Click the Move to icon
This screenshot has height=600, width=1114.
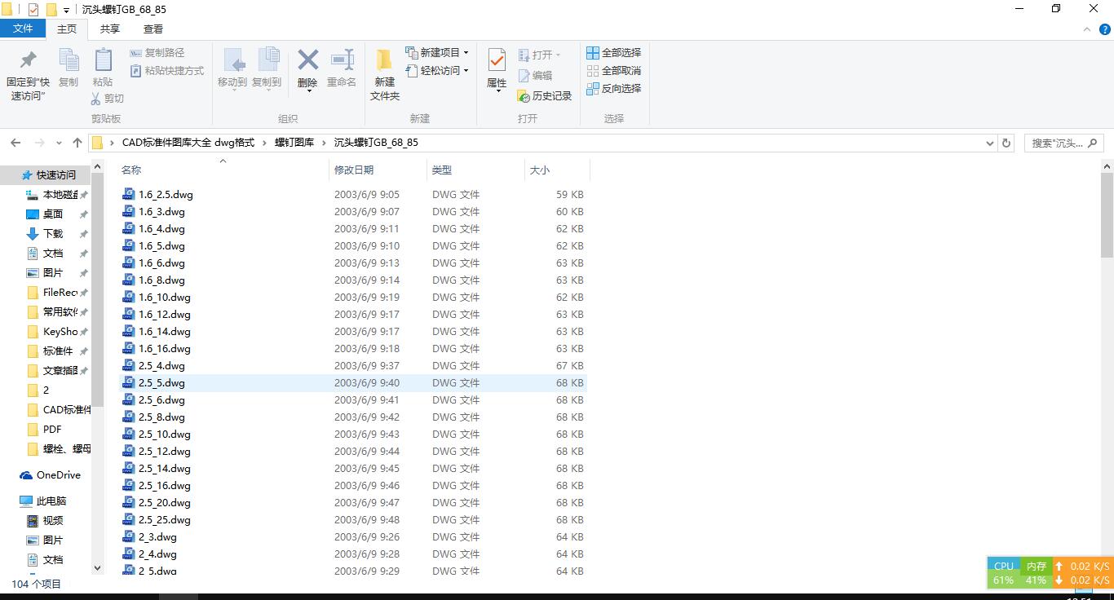[x=232, y=60]
